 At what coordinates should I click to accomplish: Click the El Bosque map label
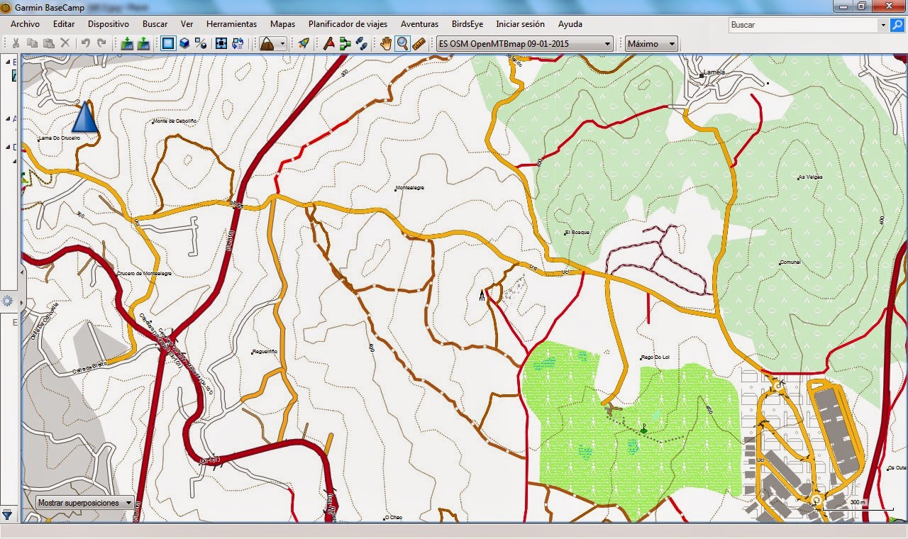point(577,232)
